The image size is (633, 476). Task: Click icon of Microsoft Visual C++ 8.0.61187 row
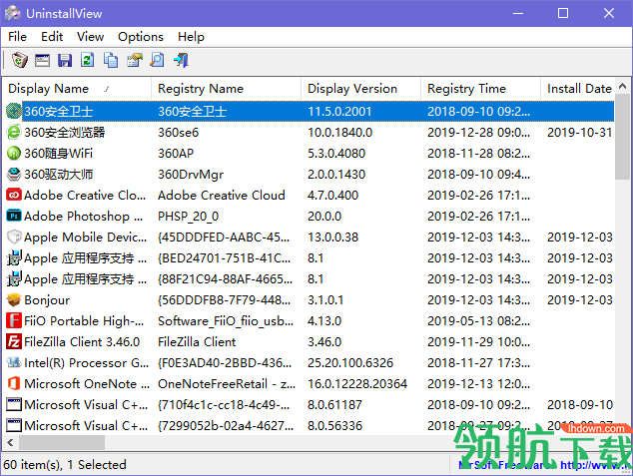(14, 404)
